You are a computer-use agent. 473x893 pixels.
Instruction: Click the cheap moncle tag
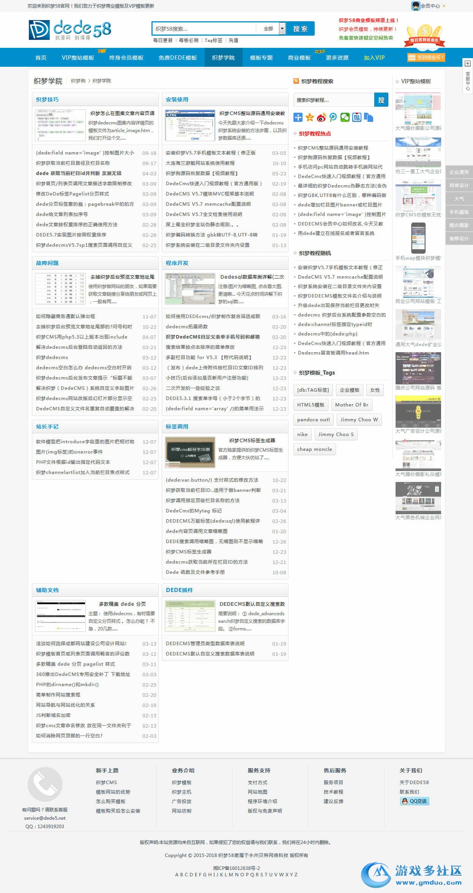tap(315, 449)
